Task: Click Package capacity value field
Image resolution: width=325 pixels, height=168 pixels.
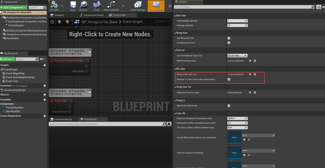Action: [237, 25]
